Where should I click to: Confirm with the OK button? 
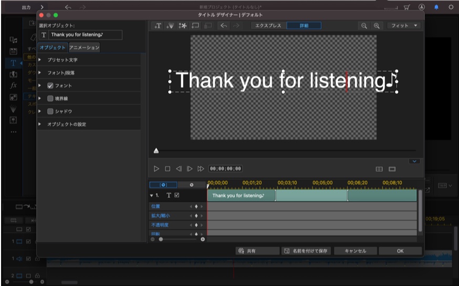click(400, 251)
